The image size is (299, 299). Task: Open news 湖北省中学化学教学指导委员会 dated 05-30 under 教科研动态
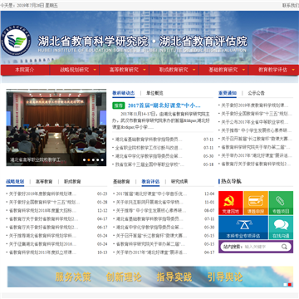click(x=149, y=156)
